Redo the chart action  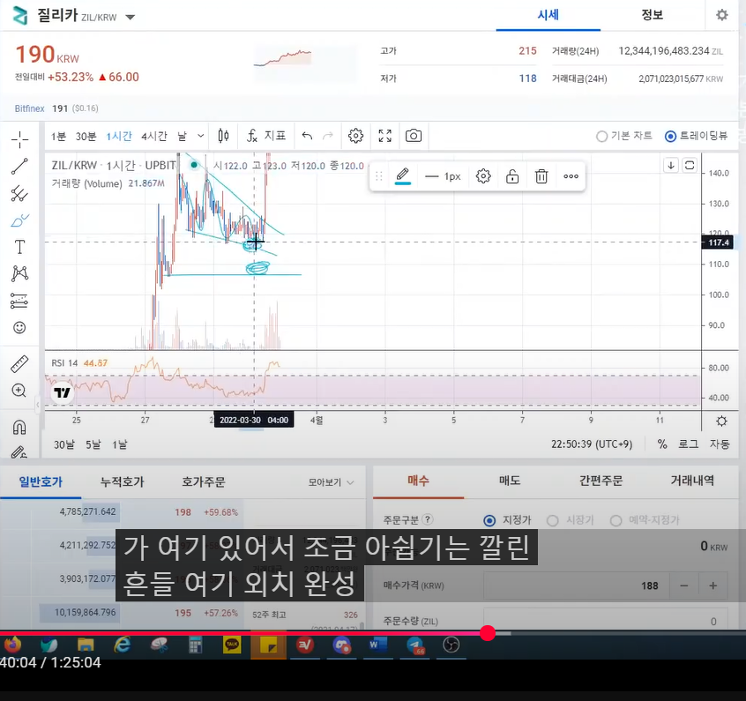click(x=328, y=136)
